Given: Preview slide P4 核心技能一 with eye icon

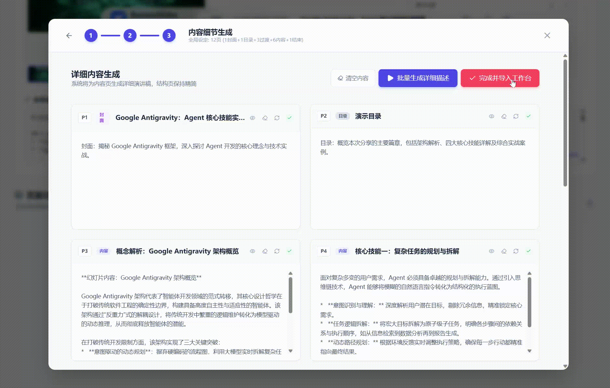Looking at the screenshot, I should pyautogui.click(x=492, y=251).
